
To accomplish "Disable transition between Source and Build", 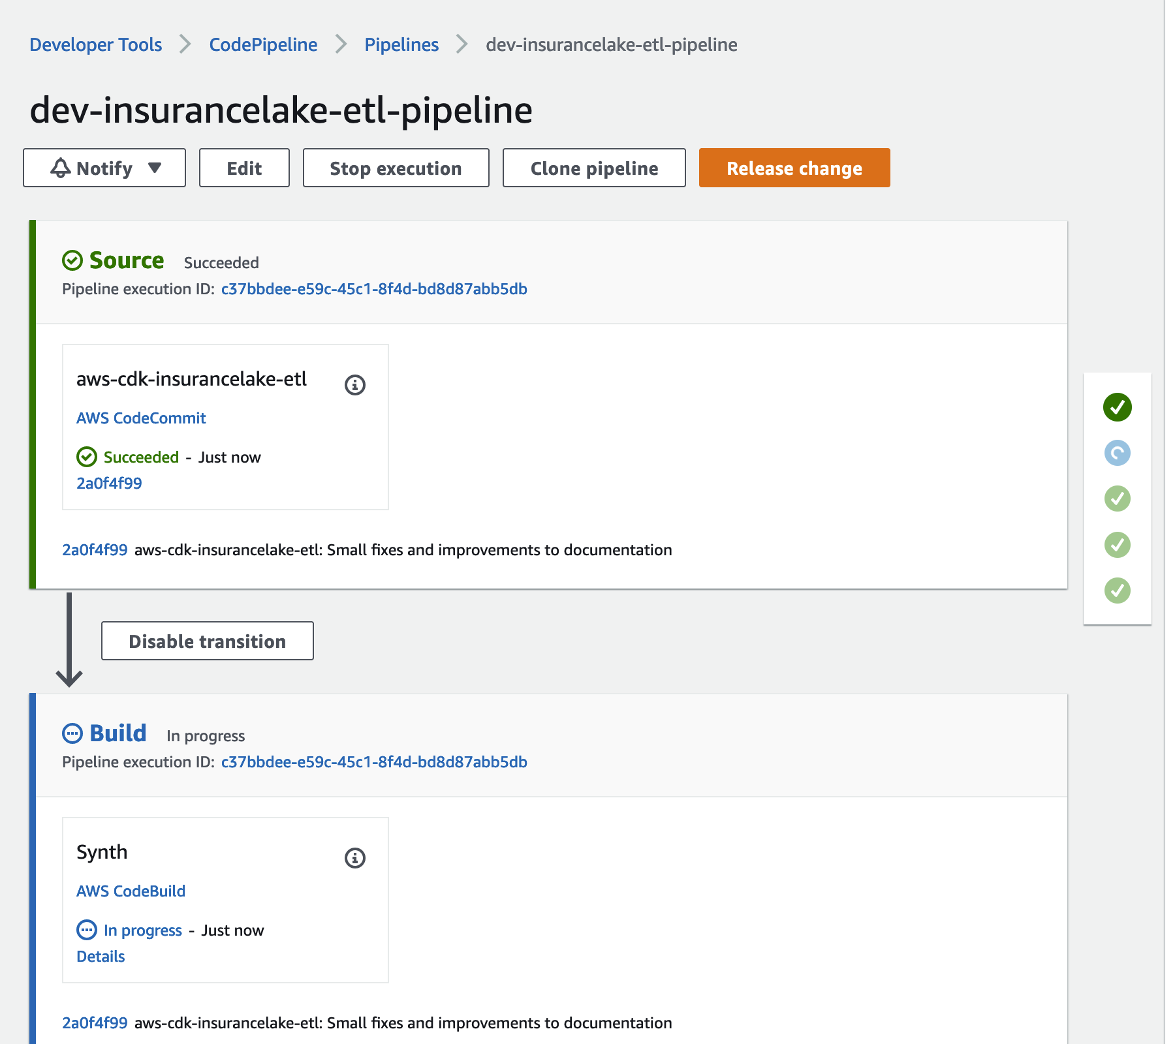I will click(207, 641).
